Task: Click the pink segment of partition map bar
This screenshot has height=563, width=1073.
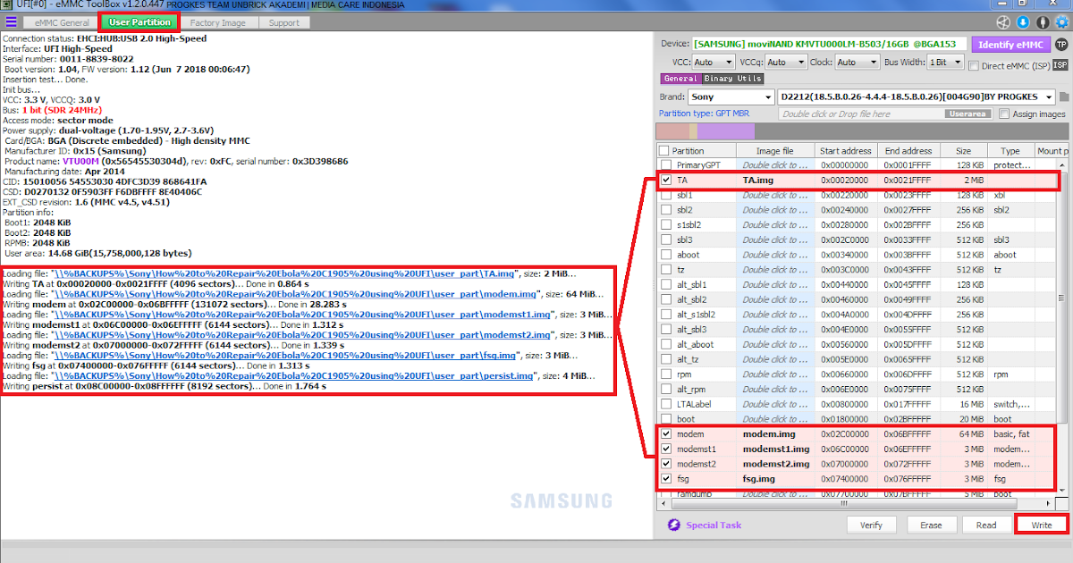Action: (672, 131)
